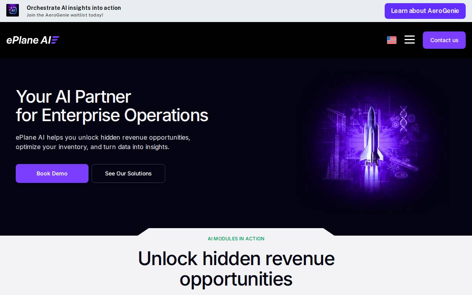Select See Our Solutions button
The width and height of the screenshot is (472, 295).
click(x=128, y=173)
